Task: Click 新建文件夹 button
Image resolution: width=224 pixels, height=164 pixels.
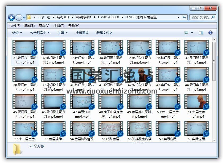Action: pyautogui.click(x=104, y=33)
